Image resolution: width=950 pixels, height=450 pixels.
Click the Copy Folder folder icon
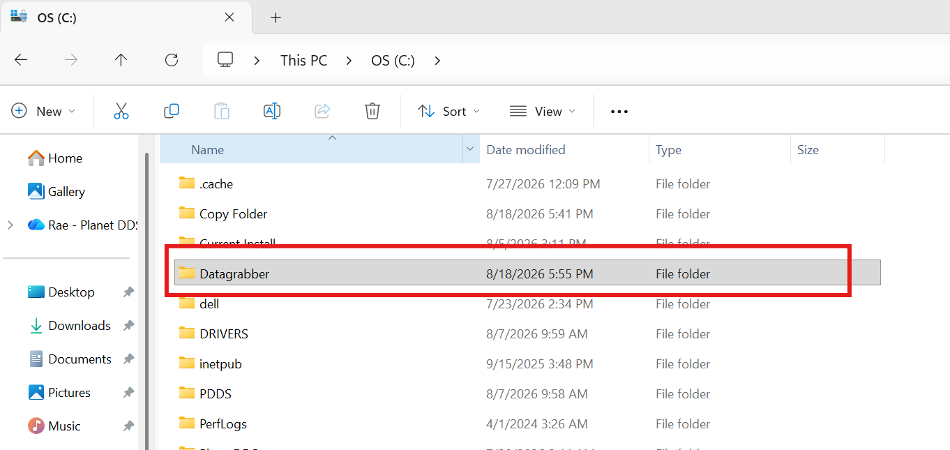(x=187, y=213)
